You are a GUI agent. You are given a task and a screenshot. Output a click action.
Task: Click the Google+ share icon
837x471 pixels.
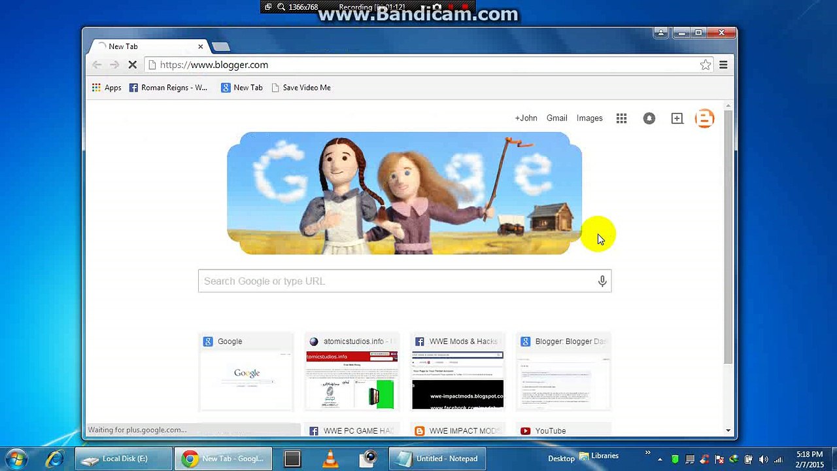pos(677,118)
